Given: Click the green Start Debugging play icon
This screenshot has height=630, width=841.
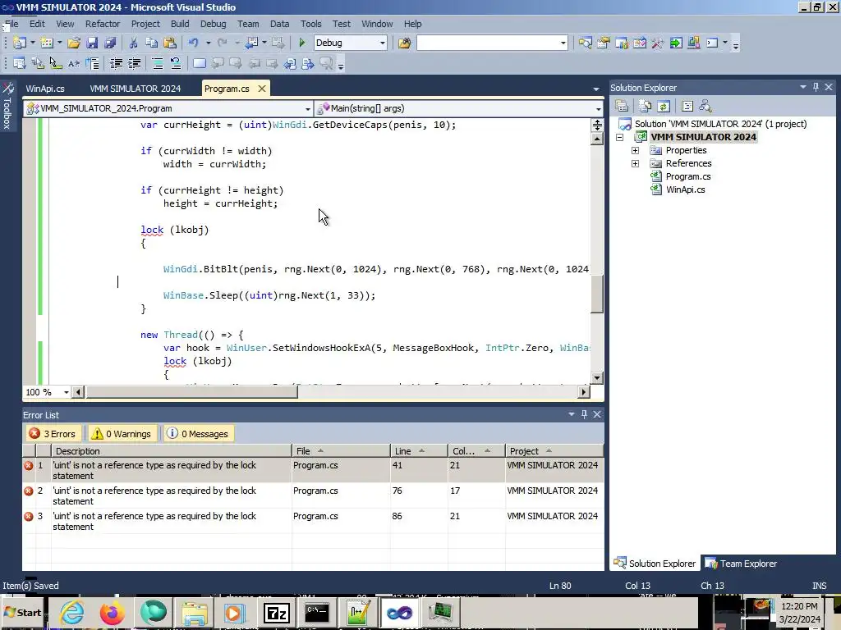Looking at the screenshot, I should coord(302,43).
